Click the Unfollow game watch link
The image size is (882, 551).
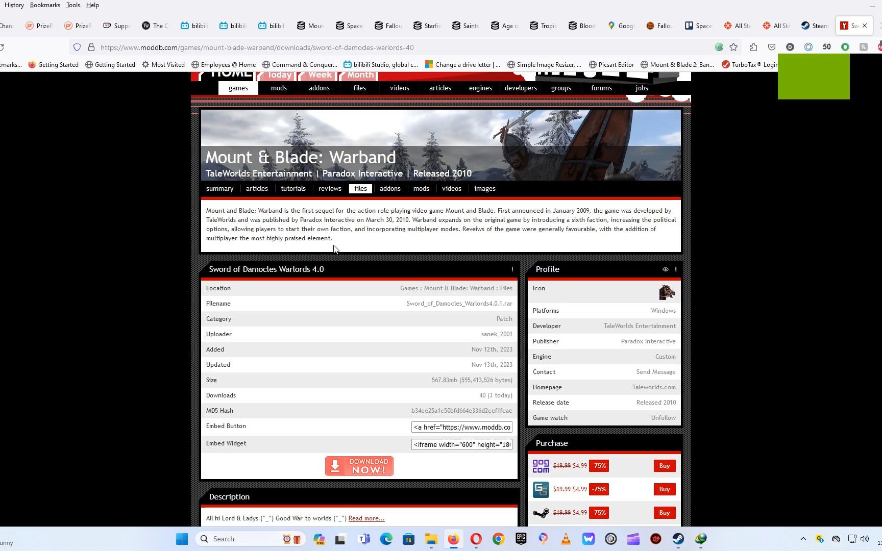click(x=664, y=418)
